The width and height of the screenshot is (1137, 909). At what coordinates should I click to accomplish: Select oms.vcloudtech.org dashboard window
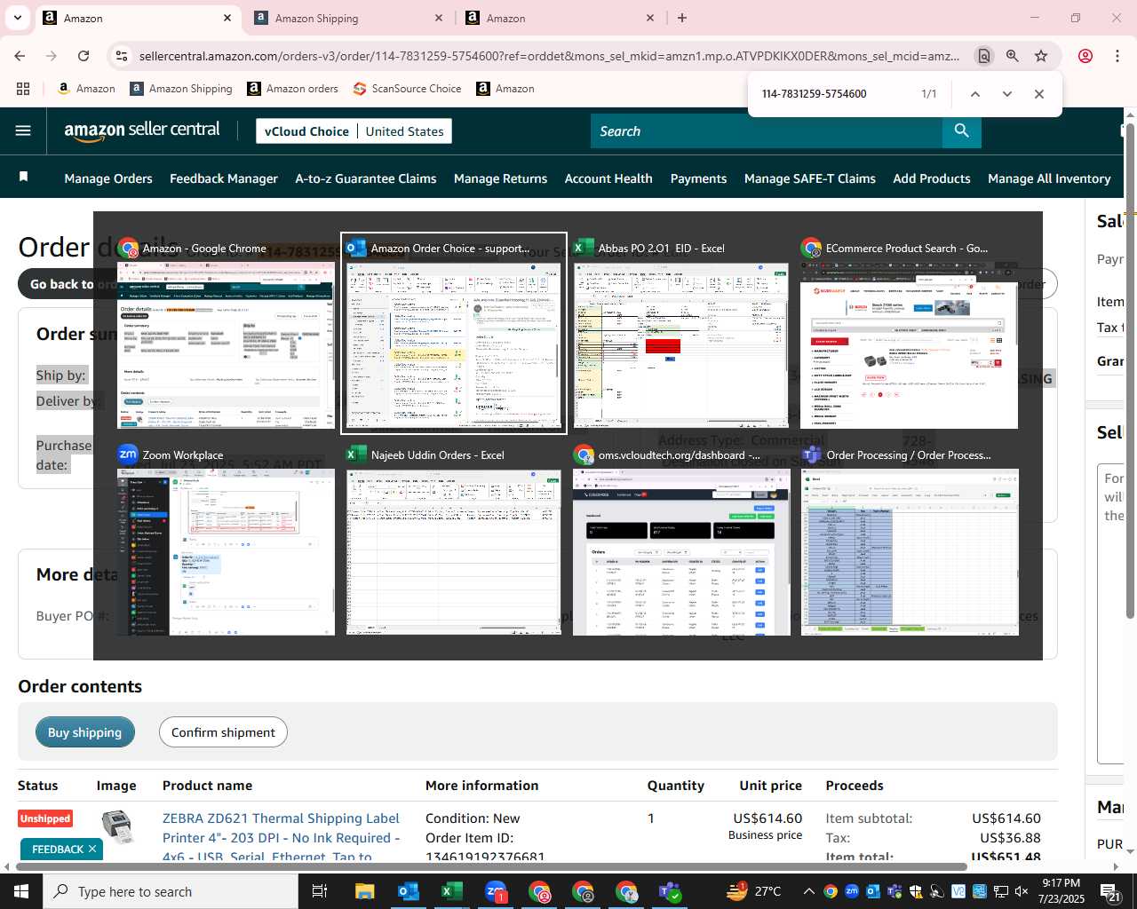pos(681,540)
